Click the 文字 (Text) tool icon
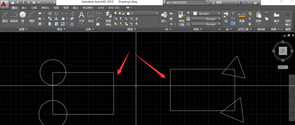Screen dimensions: 295x125 (x=81, y=16)
